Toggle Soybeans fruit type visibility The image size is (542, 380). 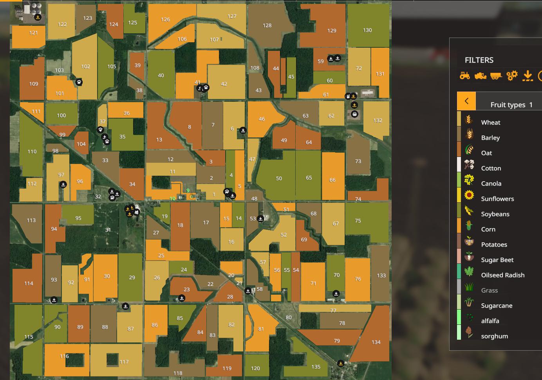pyautogui.click(x=495, y=214)
